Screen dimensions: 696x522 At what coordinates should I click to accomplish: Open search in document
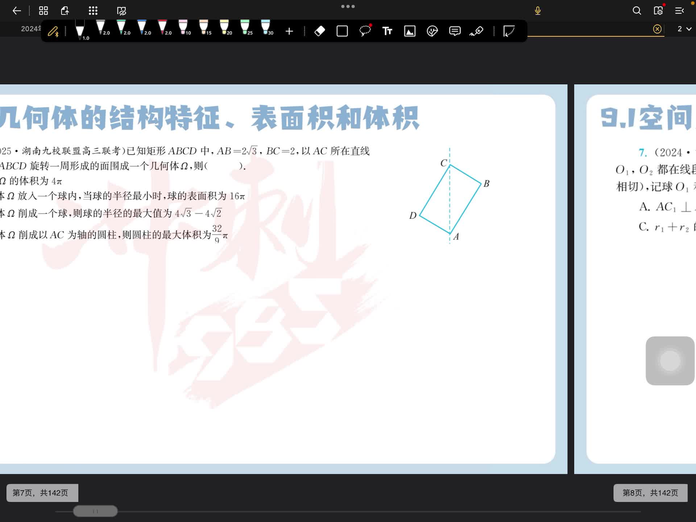click(x=637, y=11)
